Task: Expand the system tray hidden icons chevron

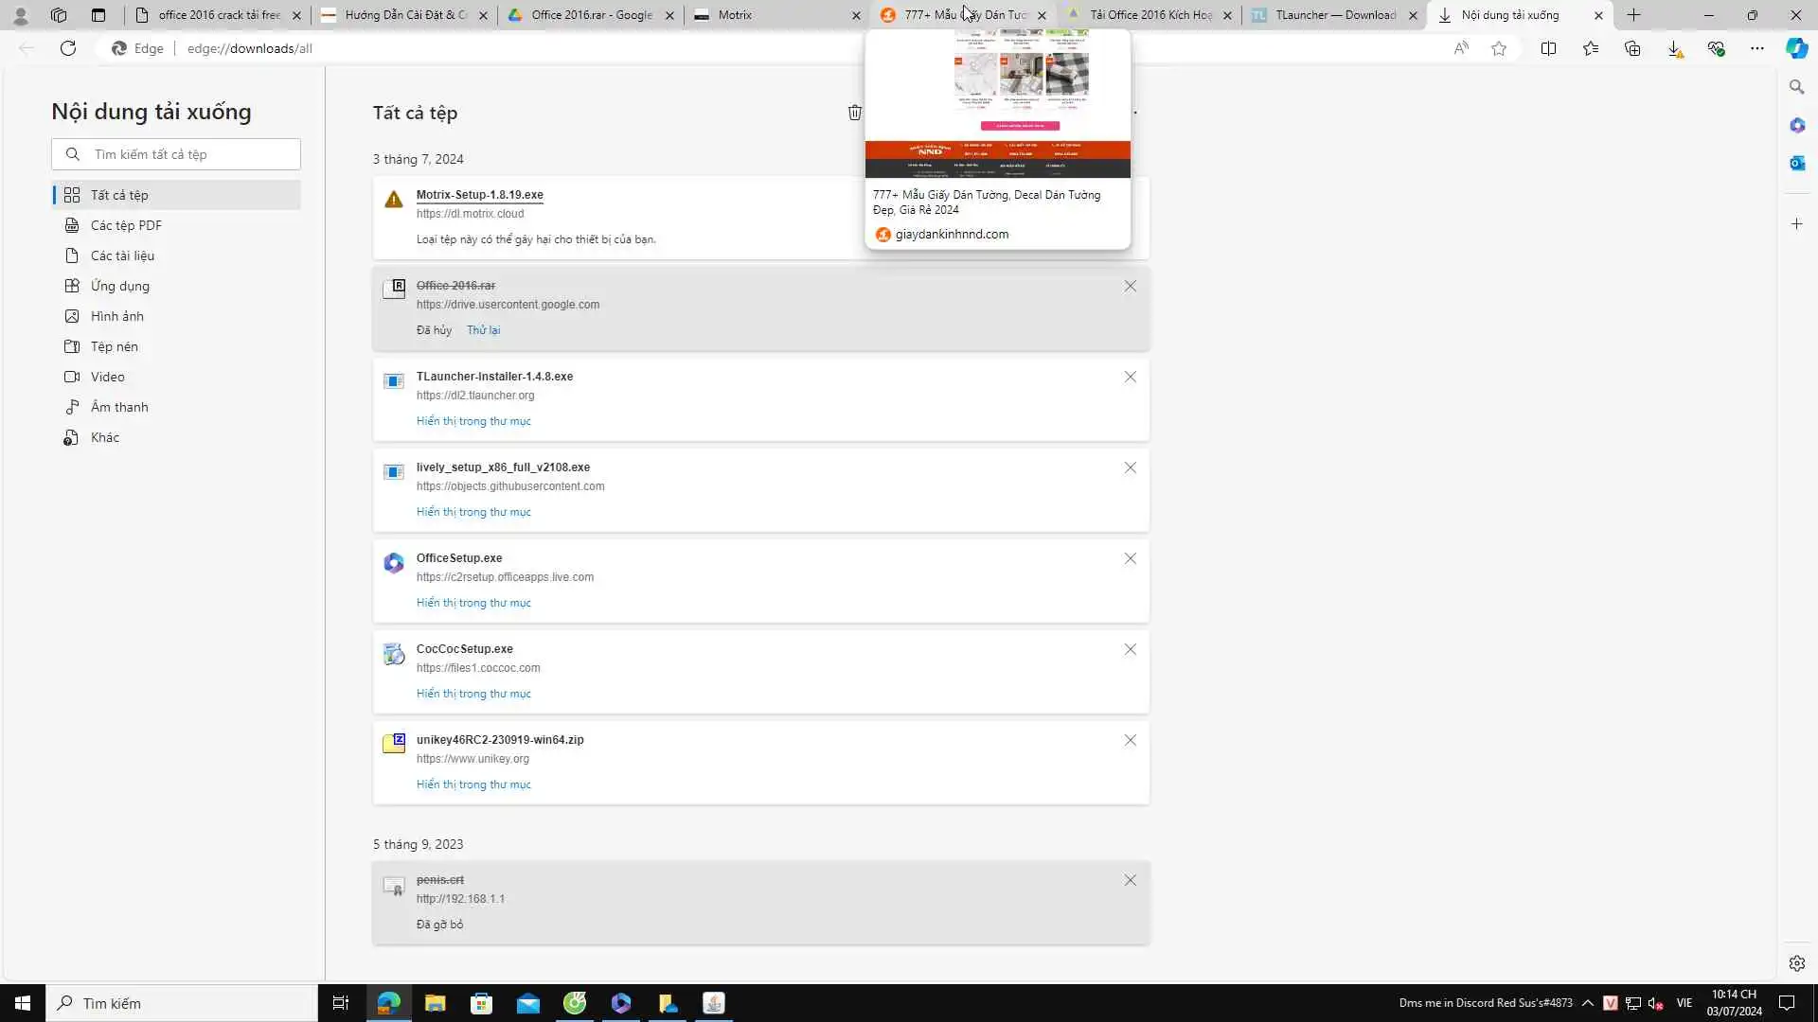Action: pos(1588,1003)
